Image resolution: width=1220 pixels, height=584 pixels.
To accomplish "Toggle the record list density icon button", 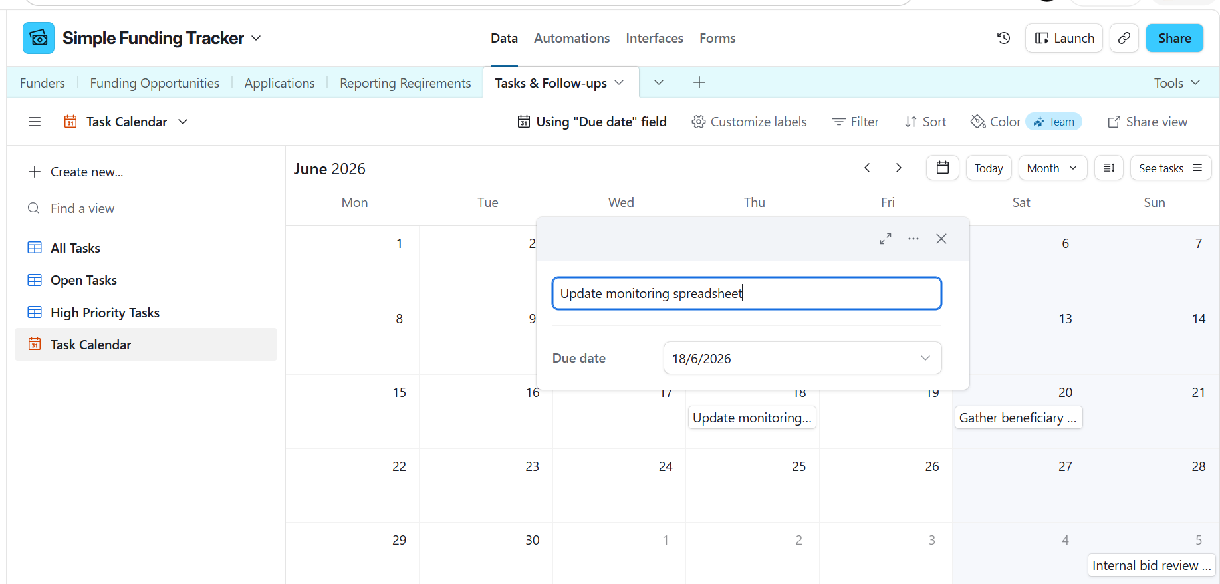I will [x=1109, y=168].
